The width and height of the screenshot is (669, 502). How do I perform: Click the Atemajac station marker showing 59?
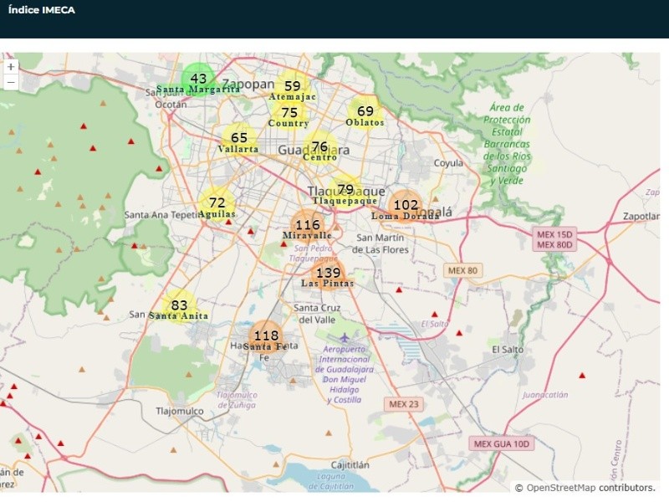click(292, 86)
